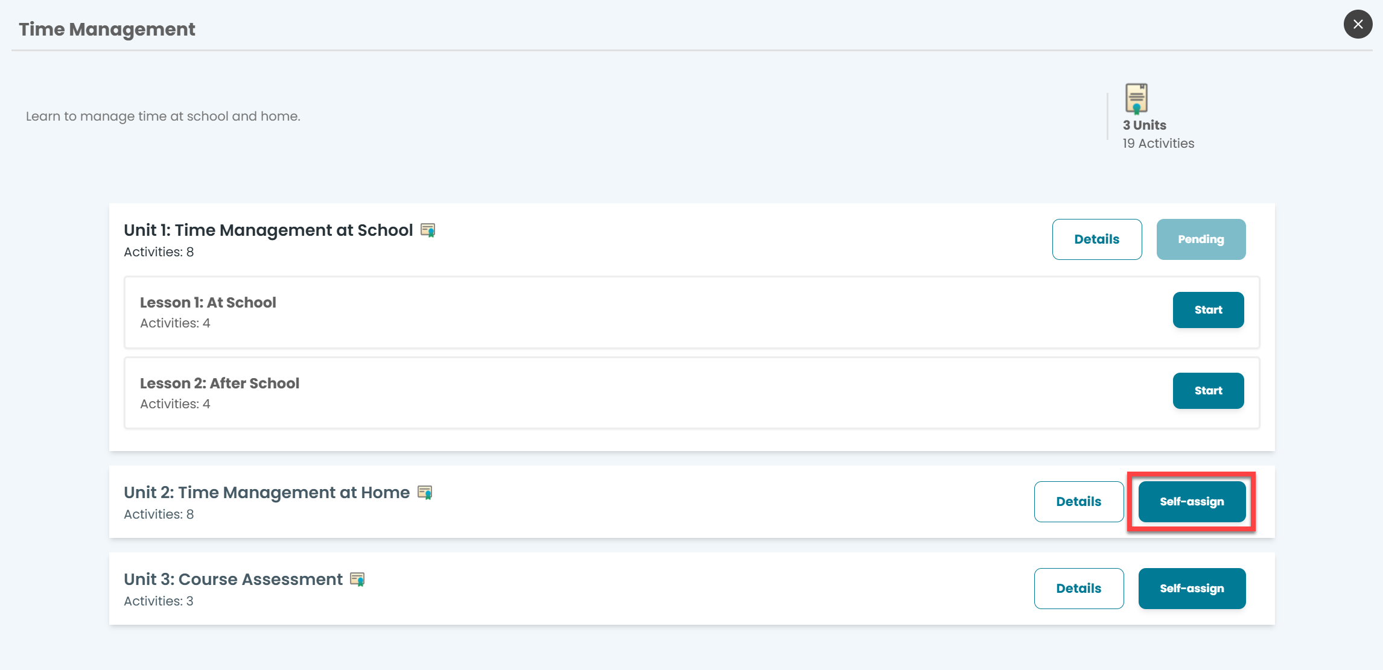Click the Pending button for Unit 1
Viewport: 1383px width, 670px height.
1201,239
